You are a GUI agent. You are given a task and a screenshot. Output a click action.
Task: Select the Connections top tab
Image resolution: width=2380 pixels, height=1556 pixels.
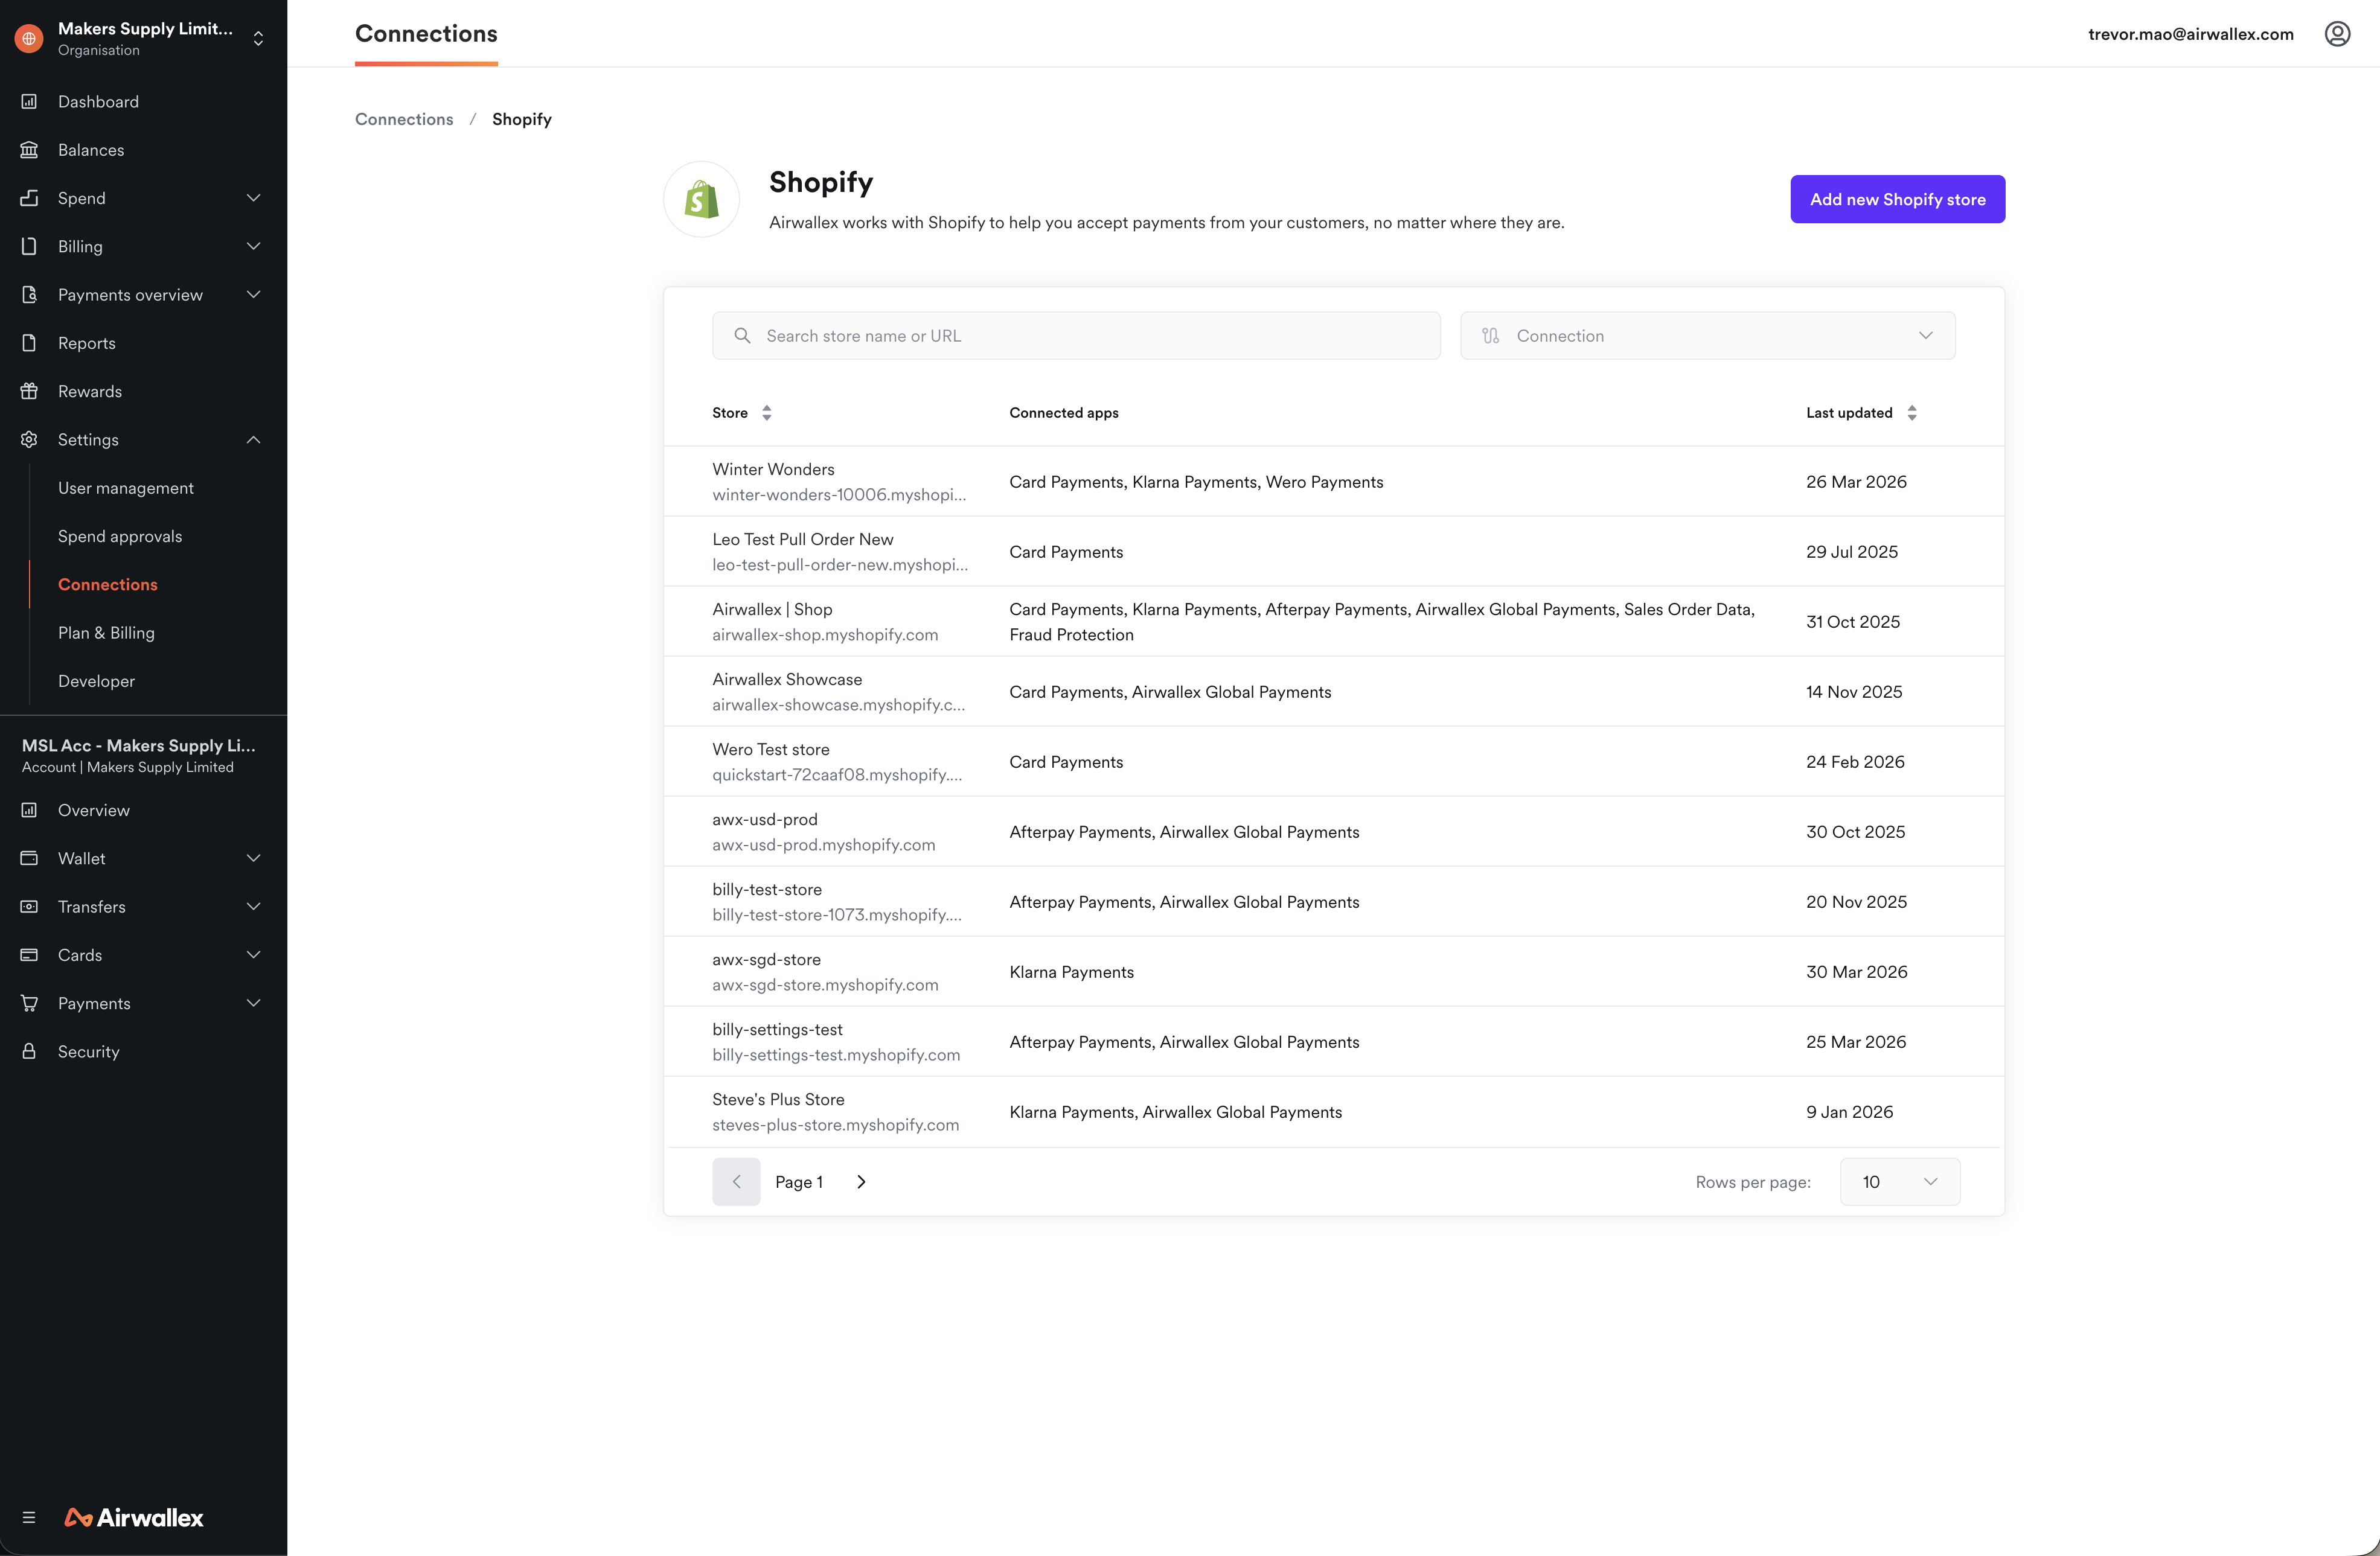[x=426, y=34]
